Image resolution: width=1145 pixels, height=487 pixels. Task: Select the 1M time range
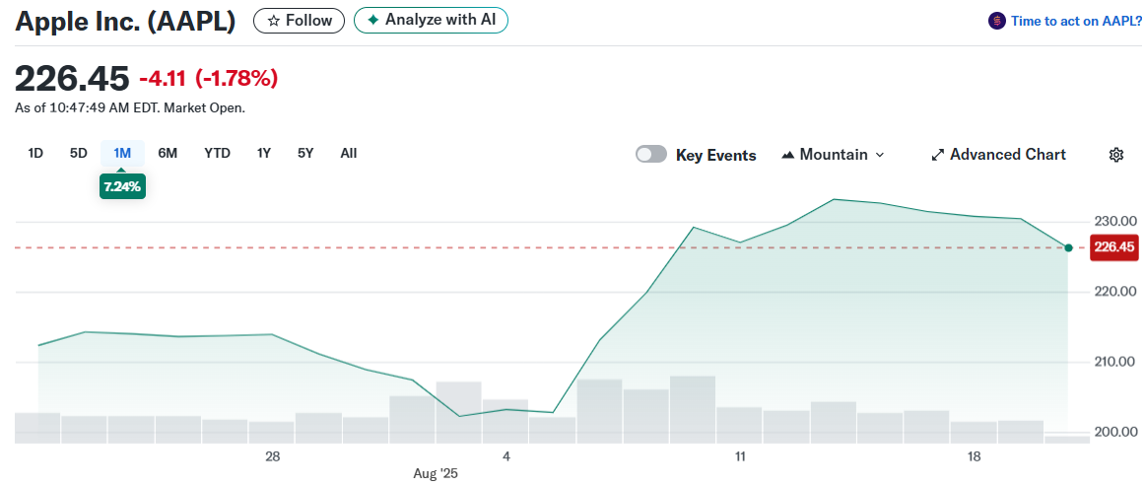click(x=122, y=154)
